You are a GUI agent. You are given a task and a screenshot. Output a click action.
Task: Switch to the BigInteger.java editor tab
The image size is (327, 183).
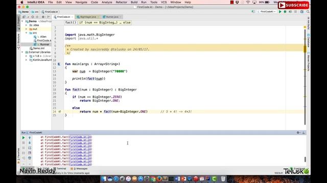(x=88, y=17)
